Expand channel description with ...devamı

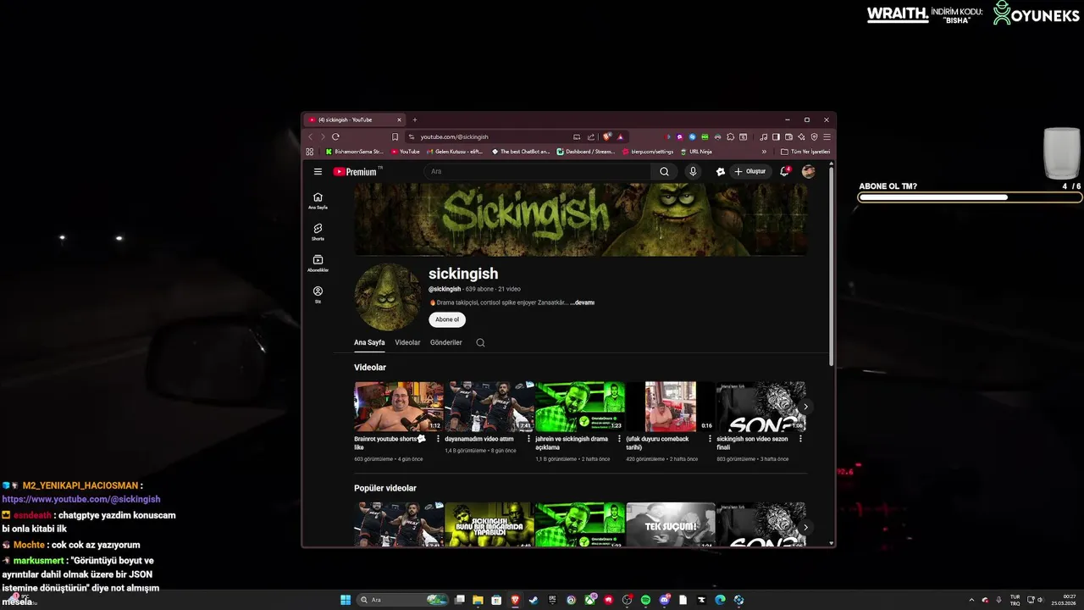(x=583, y=302)
